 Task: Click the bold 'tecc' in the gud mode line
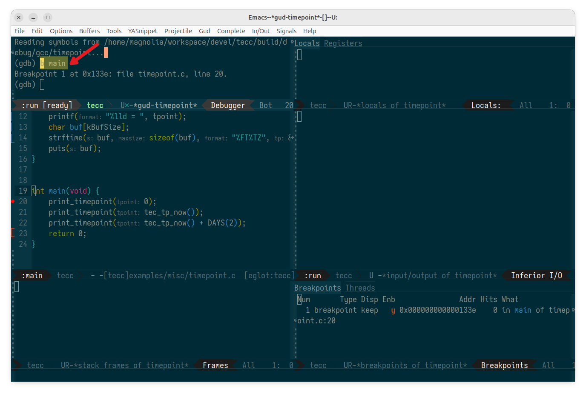click(95, 106)
